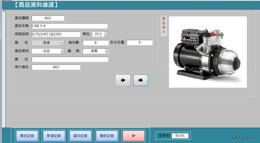Click the red exit door button

(133, 136)
